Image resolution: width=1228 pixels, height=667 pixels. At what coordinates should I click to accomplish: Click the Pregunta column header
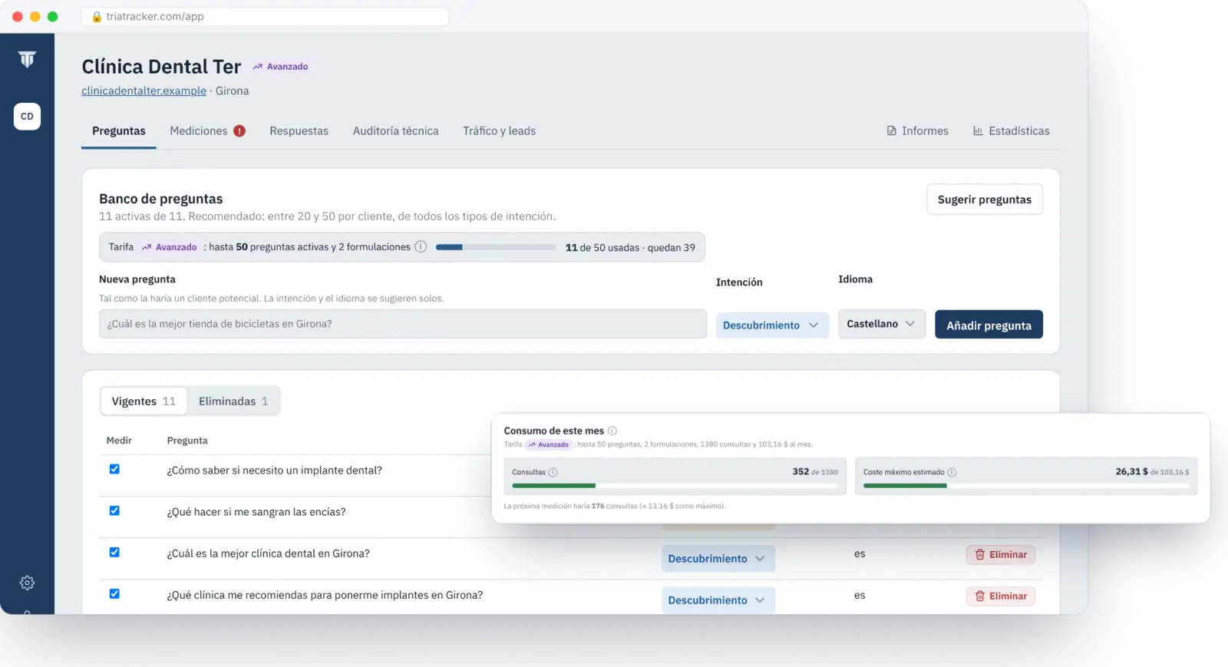(x=187, y=441)
